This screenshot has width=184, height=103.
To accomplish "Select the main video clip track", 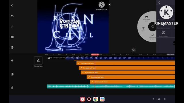I will 111,58.
